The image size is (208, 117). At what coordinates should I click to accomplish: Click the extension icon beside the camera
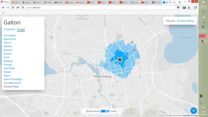coord(189,8)
